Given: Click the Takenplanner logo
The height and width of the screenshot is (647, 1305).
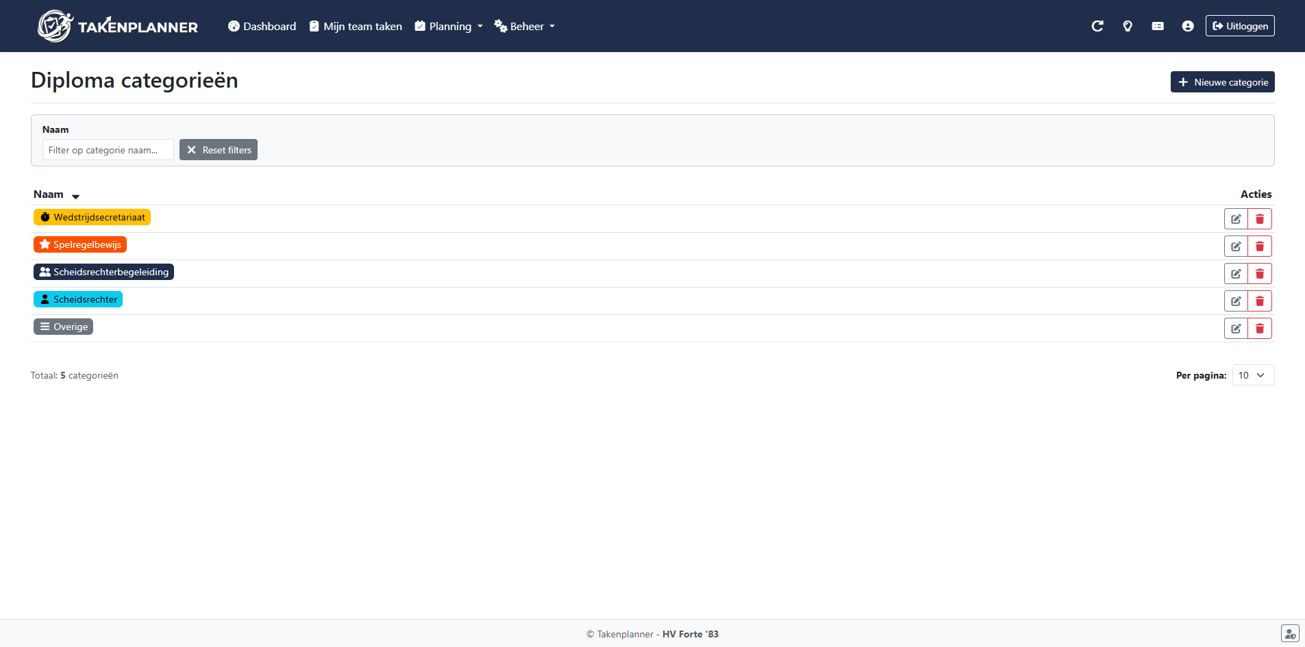Looking at the screenshot, I should 118,26.
